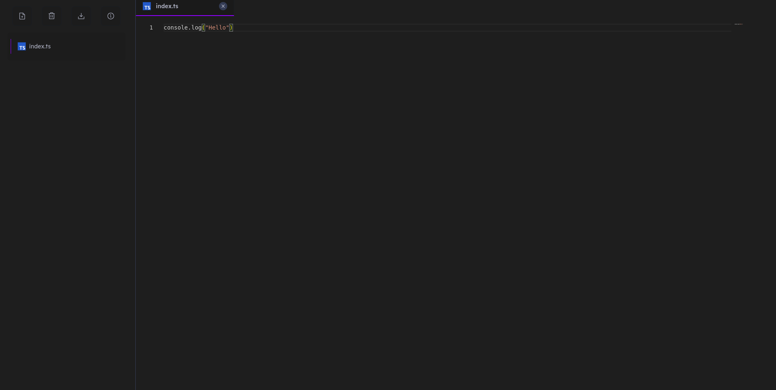The image size is (776, 390).
Task: Click the TS icon beside index.ts in sidebar
Action: tap(21, 46)
